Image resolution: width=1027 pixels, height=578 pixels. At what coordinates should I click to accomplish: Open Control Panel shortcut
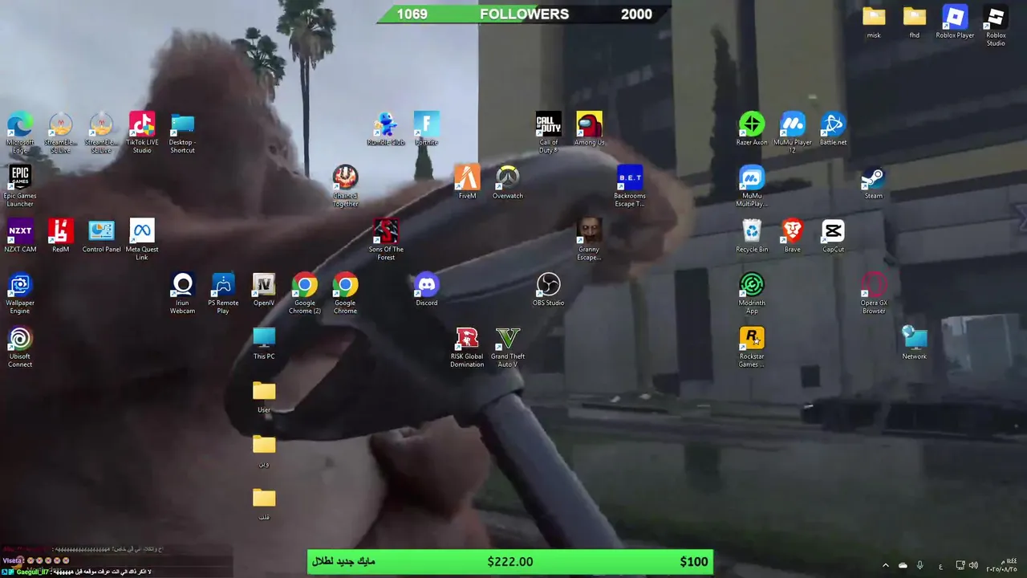(101, 235)
